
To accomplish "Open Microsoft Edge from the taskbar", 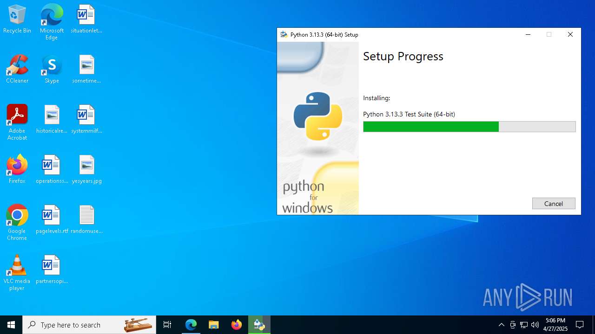I will click(191, 325).
